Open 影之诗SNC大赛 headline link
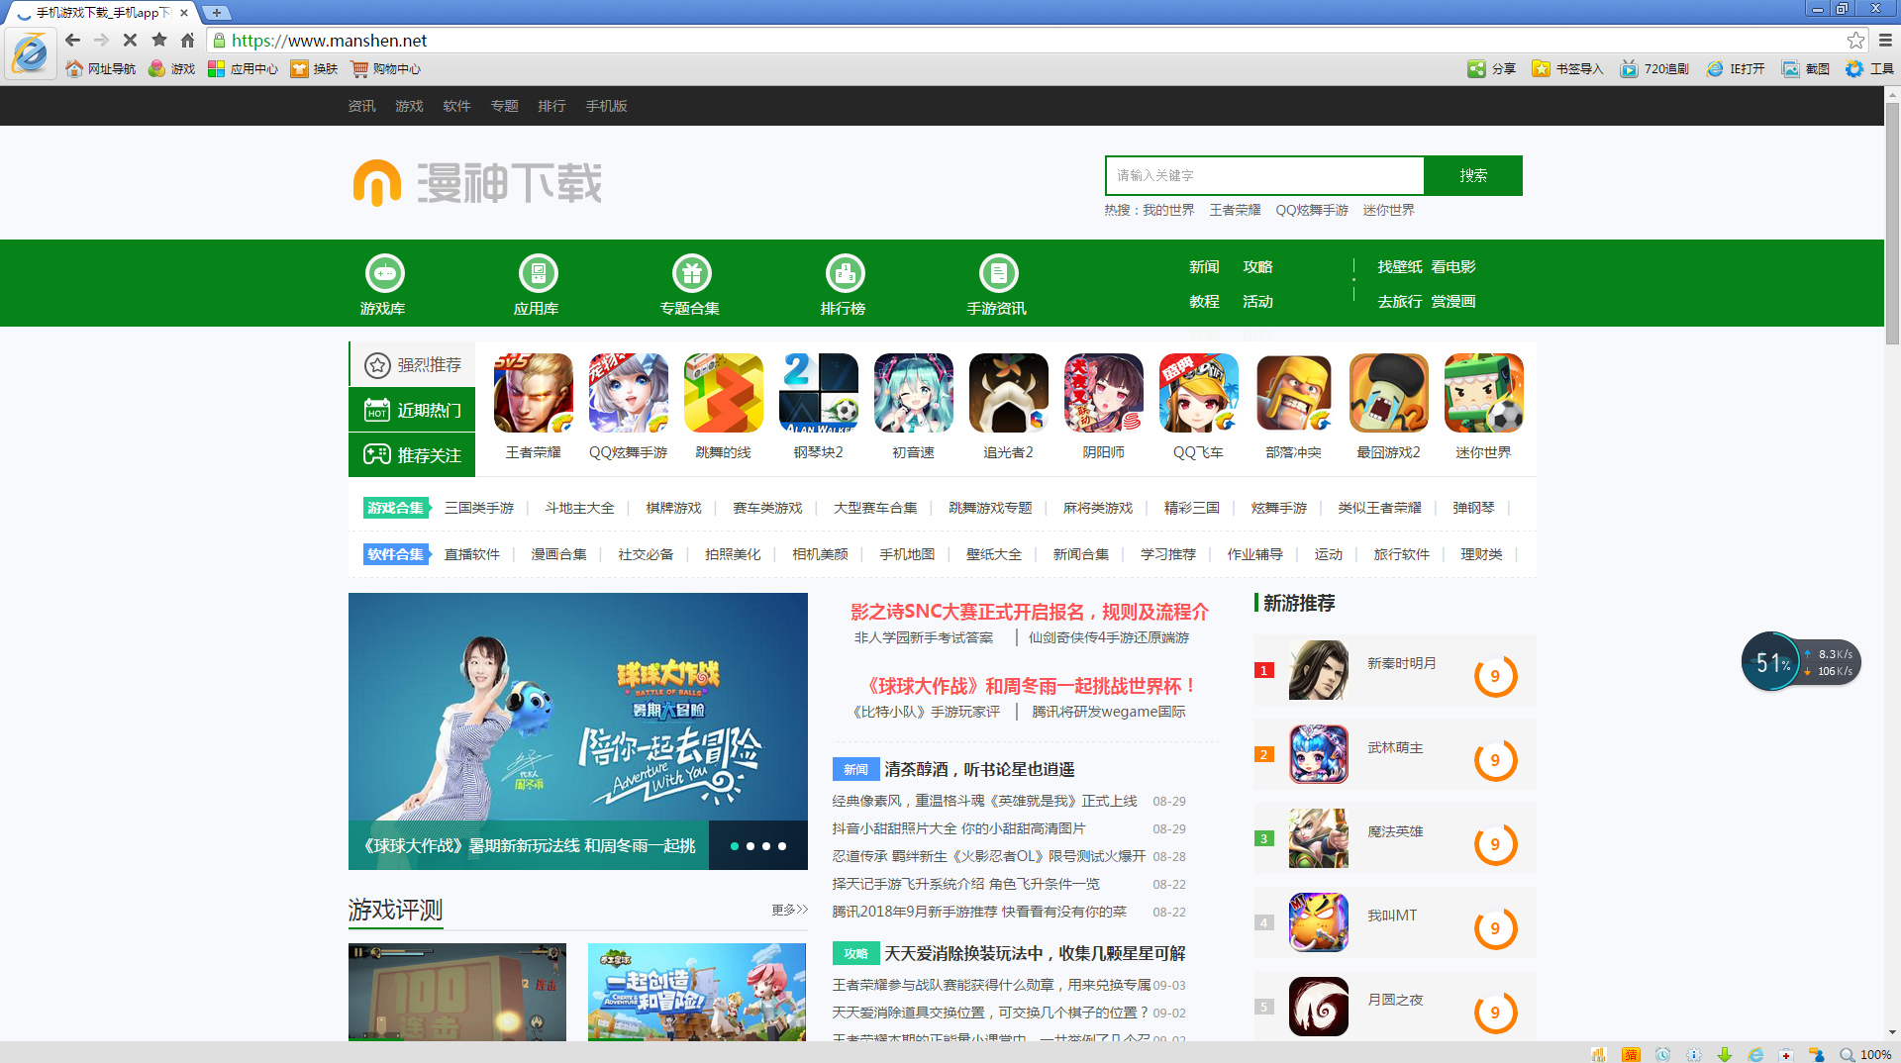 (x=1030, y=612)
